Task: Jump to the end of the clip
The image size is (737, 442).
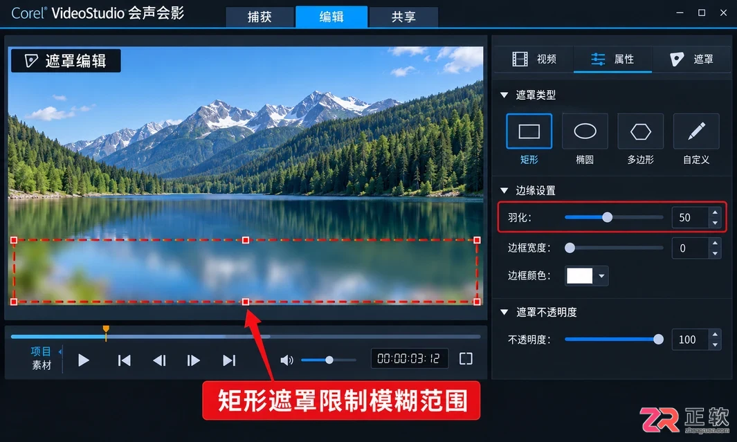Action: pos(229,360)
